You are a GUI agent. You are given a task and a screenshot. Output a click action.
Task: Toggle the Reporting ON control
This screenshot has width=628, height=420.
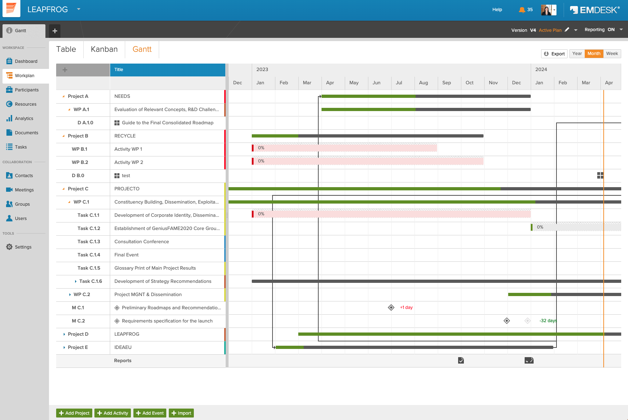pos(604,30)
